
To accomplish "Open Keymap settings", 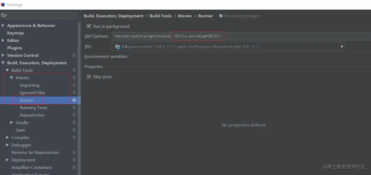I will 15,33.
